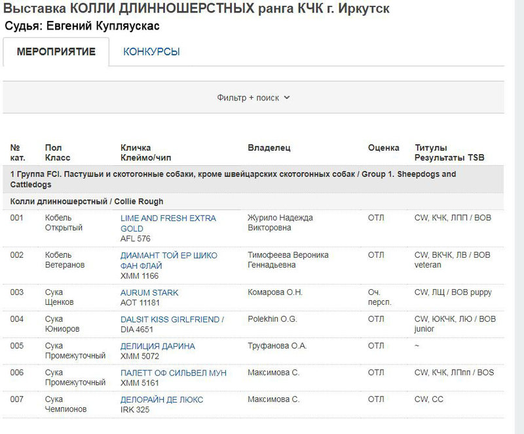Click chip number AOT 11181
524x434 pixels.
pyautogui.click(x=140, y=303)
